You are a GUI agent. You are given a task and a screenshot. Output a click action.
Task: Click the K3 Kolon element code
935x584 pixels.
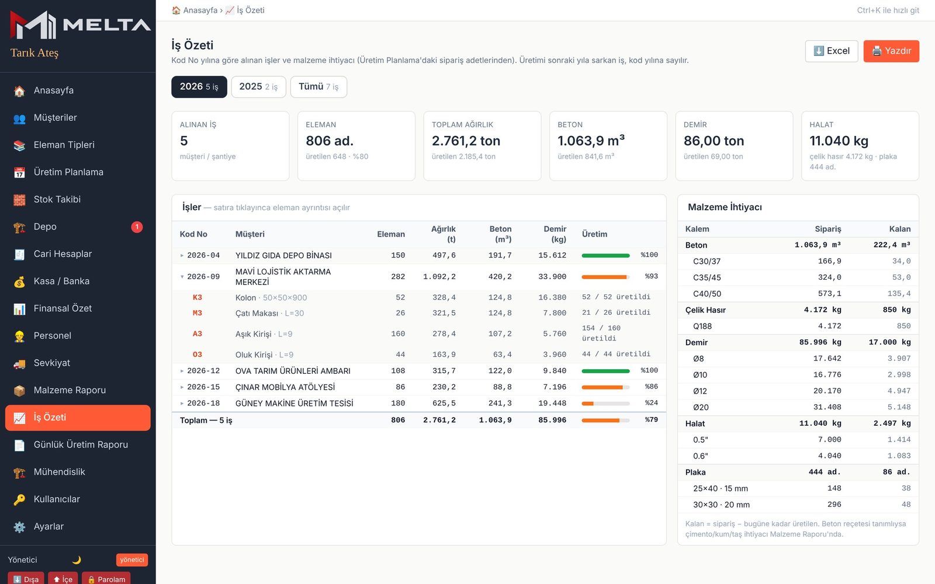(198, 298)
